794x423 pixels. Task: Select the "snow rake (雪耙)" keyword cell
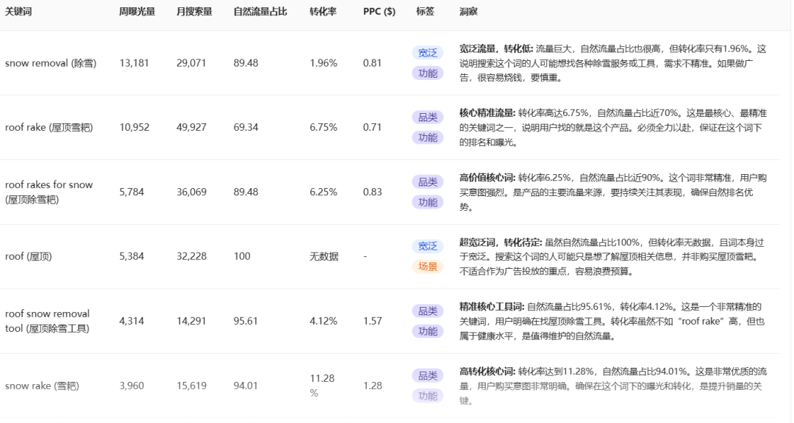pyautogui.click(x=40, y=385)
